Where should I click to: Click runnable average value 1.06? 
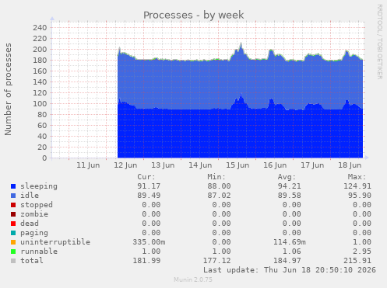[291, 252]
